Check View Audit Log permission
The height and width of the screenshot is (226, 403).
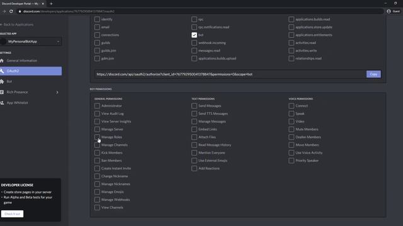[97, 114]
